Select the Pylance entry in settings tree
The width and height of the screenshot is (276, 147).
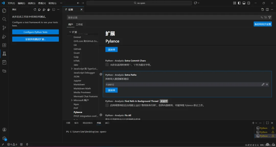tap(78, 112)
